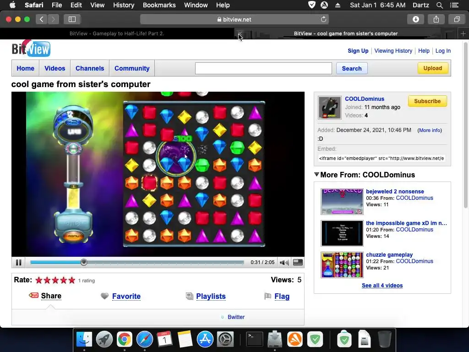Open the impossible game video title
The width and height of the screenshot is (469, 352).
click(406, 223)
